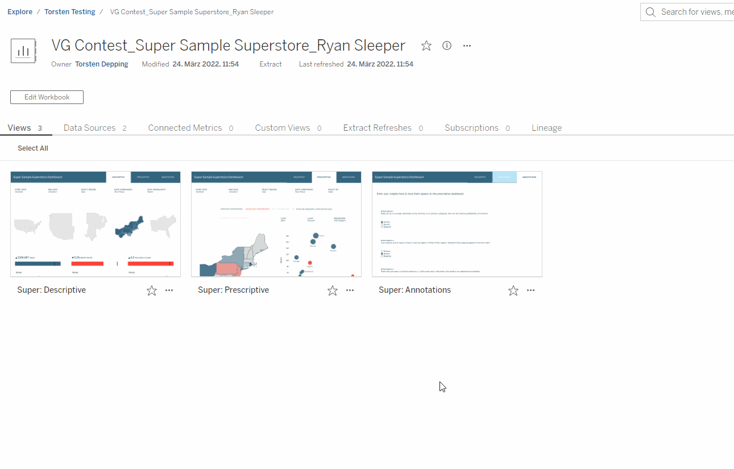Open the Custom Views tab
734x469 pixels.
[x=288, y=128]
